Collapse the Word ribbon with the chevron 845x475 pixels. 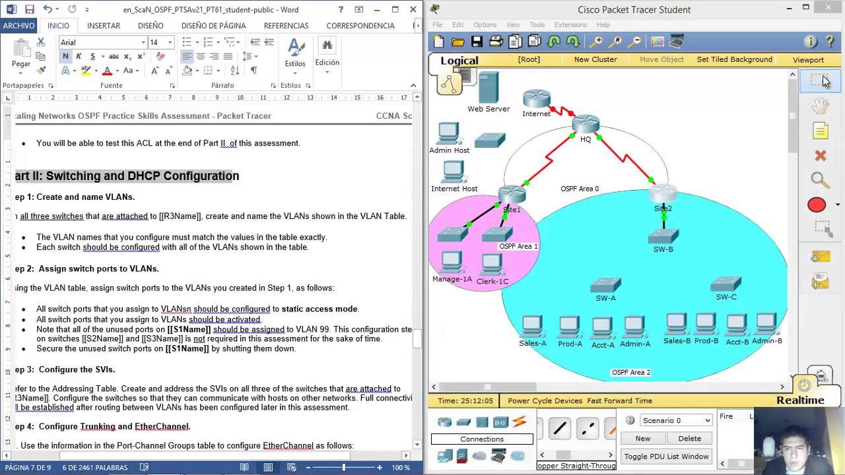click(414, 85)
